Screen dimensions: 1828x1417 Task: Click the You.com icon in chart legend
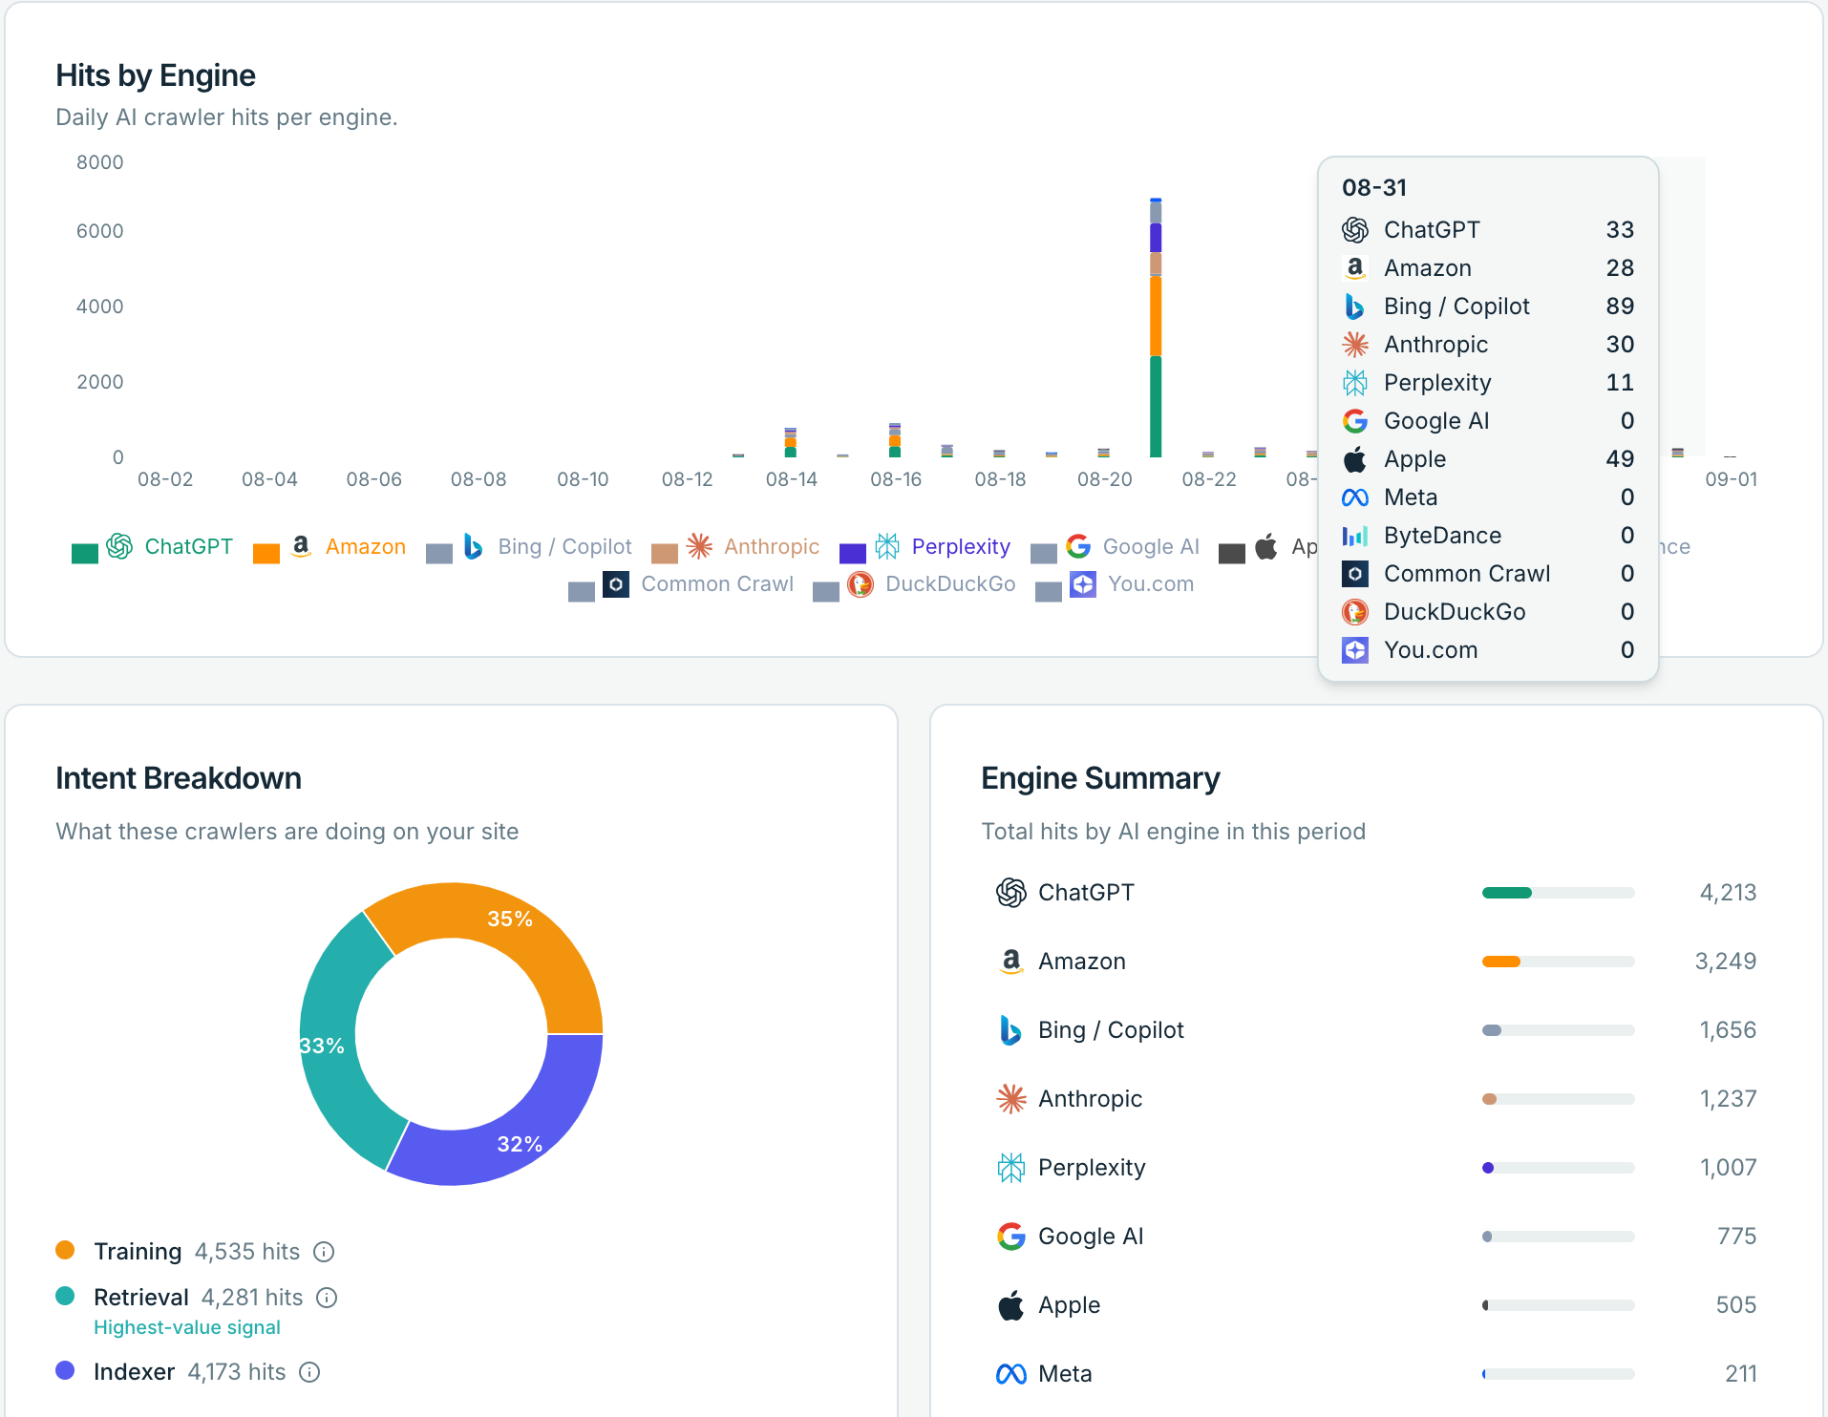click(1083, 584)
